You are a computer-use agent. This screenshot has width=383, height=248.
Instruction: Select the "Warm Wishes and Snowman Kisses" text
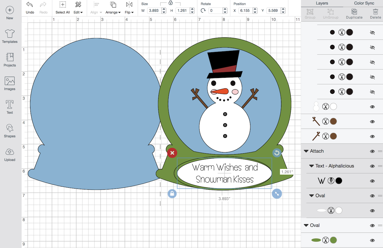coord(225,173)
